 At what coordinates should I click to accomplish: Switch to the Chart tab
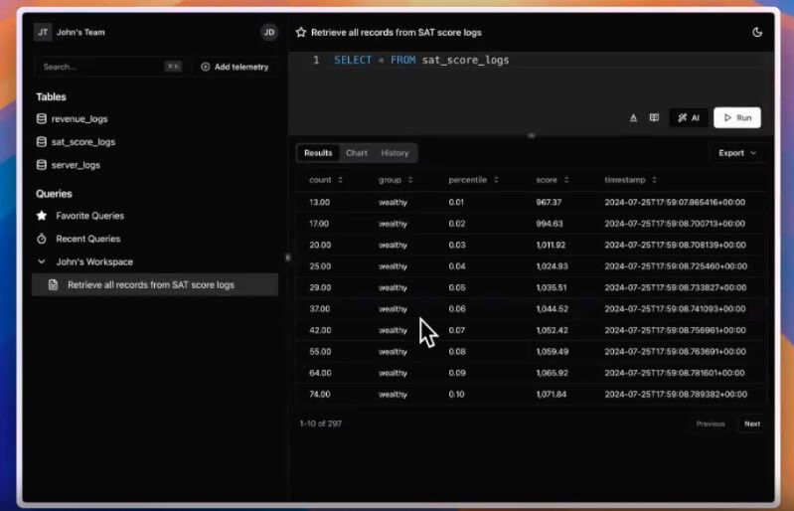357,153
